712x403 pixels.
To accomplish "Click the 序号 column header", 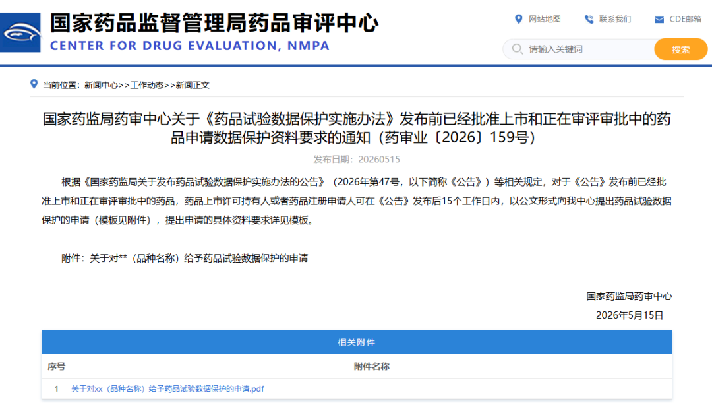I will point(56,366).
